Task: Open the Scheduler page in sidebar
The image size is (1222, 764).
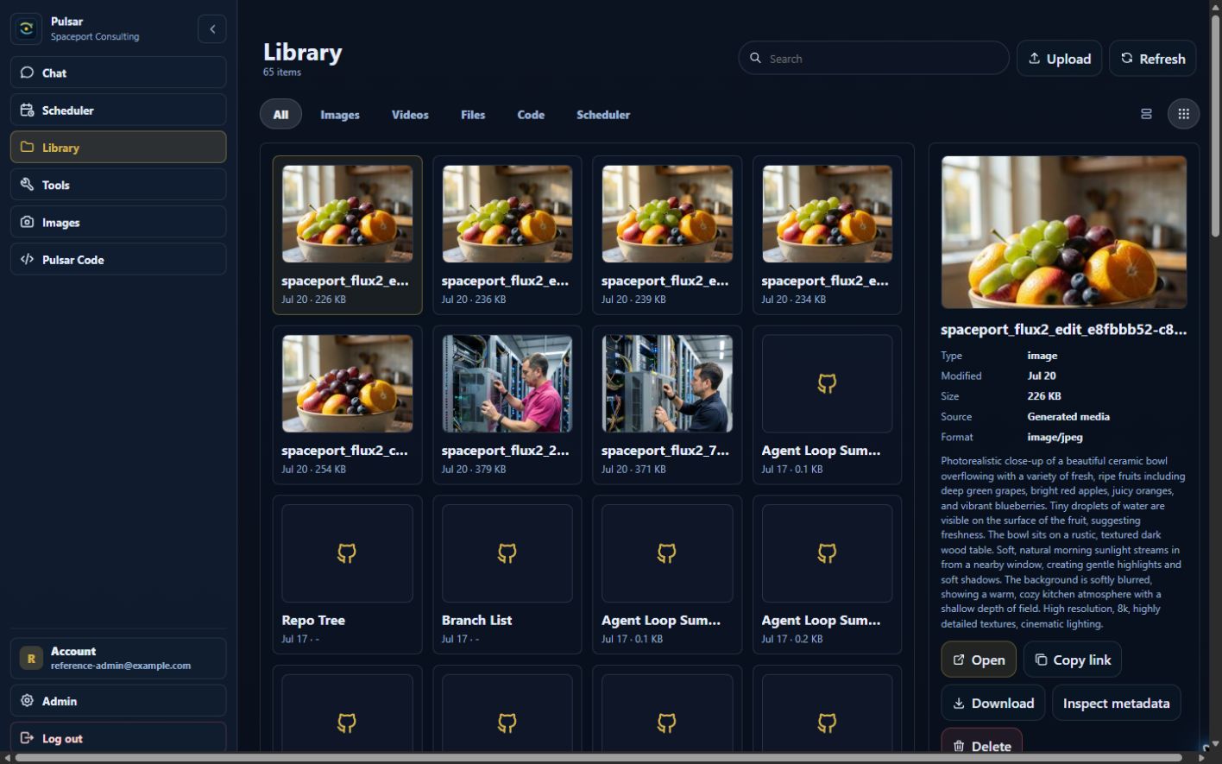Action: [118, 110]
